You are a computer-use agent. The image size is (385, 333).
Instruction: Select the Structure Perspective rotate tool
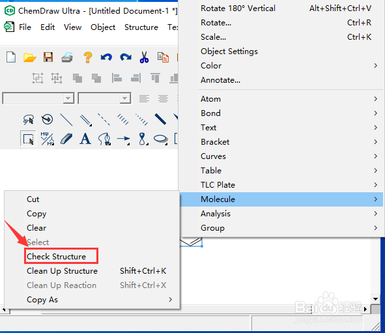[x=47, y=119]
